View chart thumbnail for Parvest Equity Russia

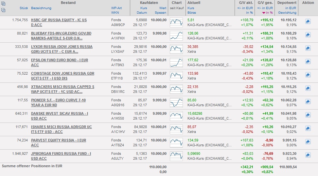point(176,142)
